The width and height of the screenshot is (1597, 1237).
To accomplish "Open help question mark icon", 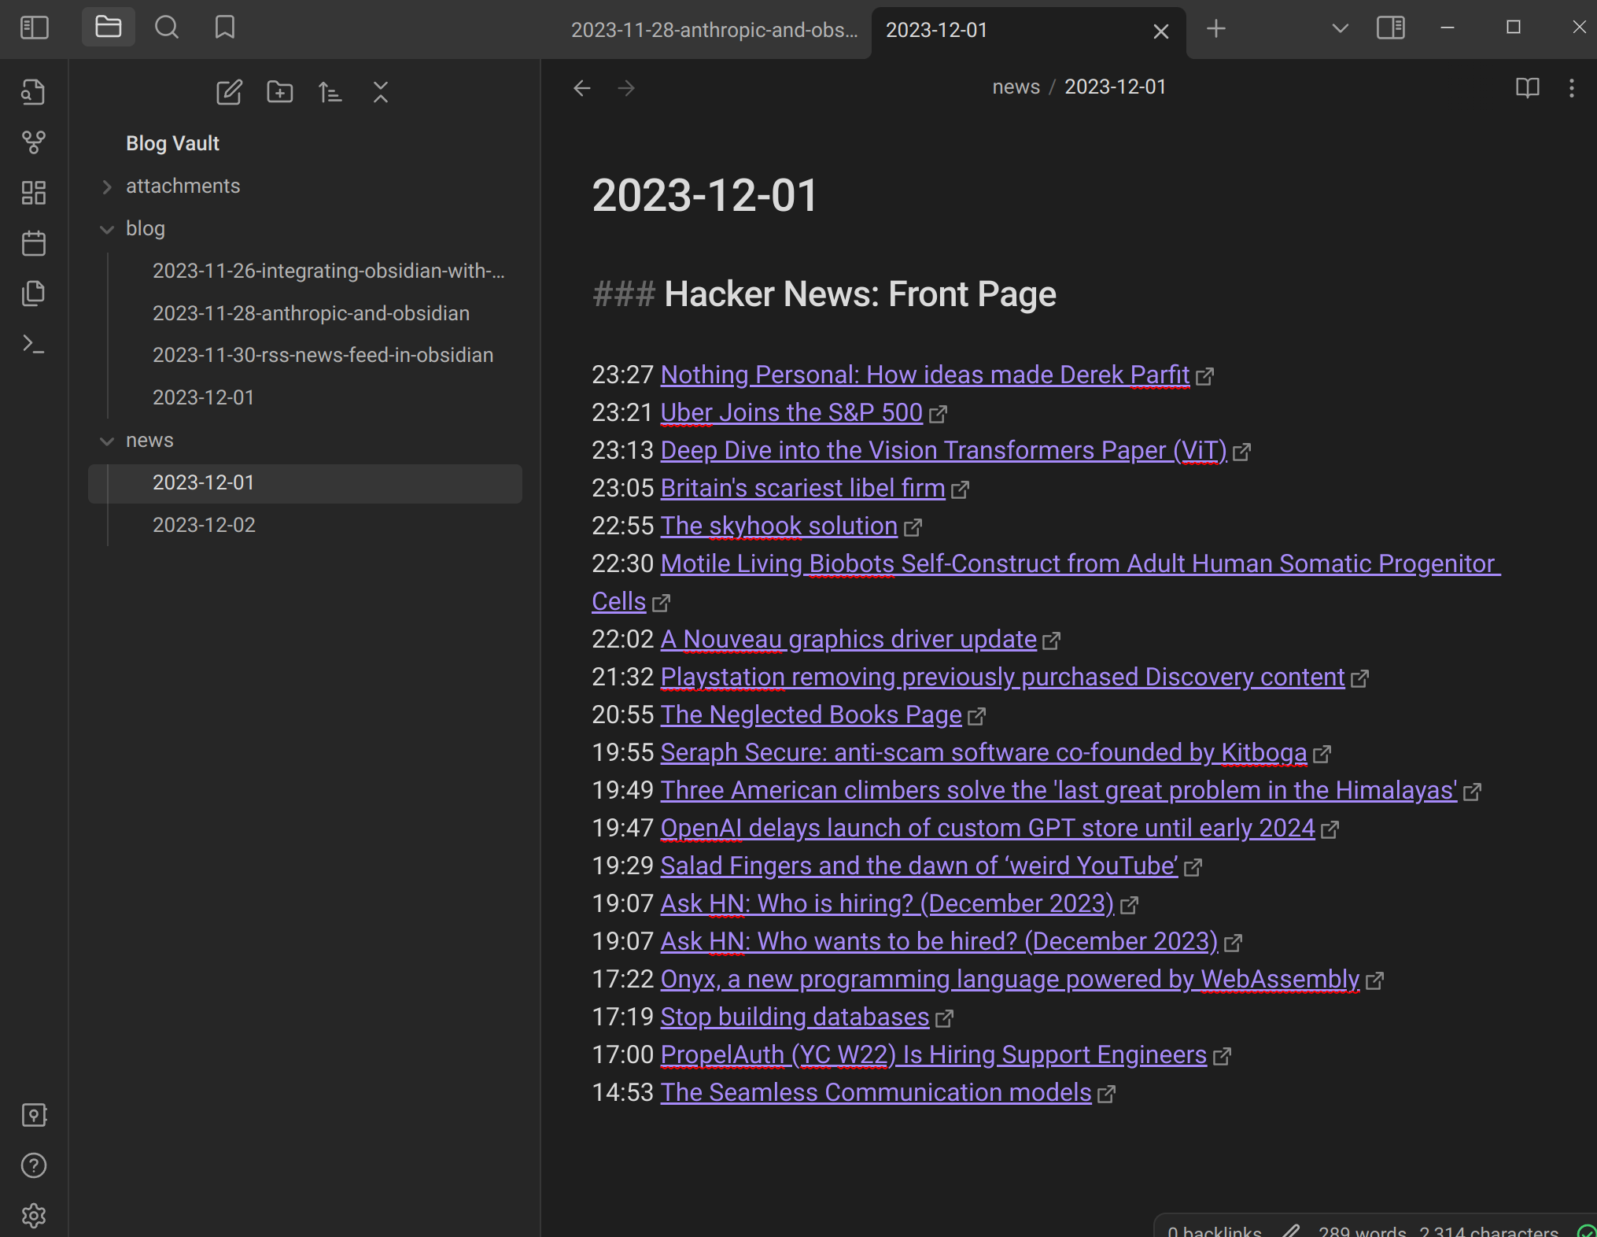I will pyautogui.click(x=33, y=1165).
